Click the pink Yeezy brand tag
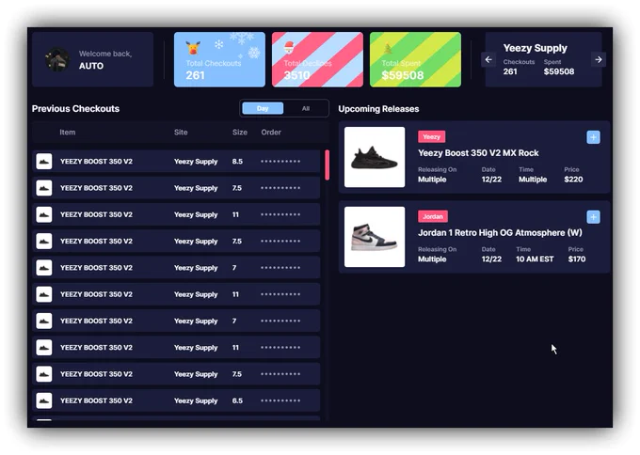Image resolution: width=640 pixels, height=455 pixels. click(x=431, y=136)
